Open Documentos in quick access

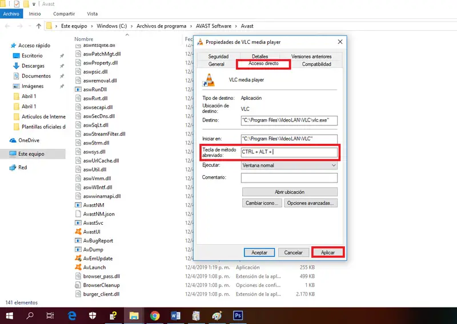click(36, 76)
